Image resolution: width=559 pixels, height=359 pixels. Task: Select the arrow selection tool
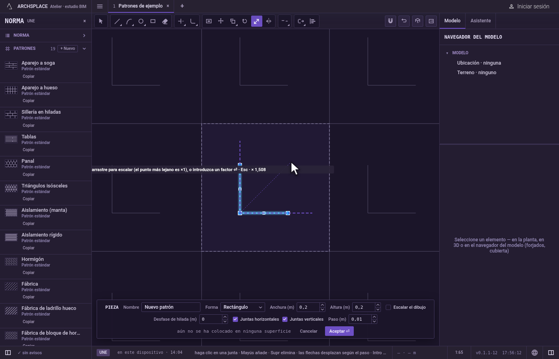click(101, 21)
